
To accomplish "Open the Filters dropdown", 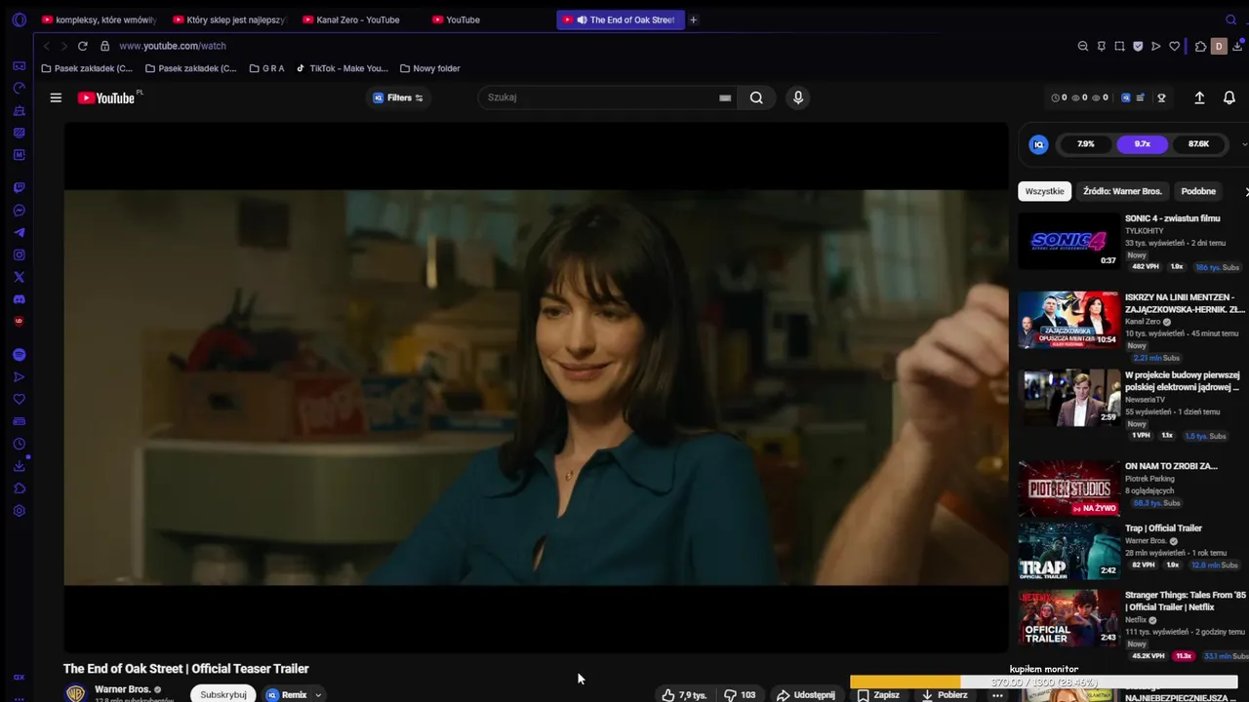I will (398, 97).
